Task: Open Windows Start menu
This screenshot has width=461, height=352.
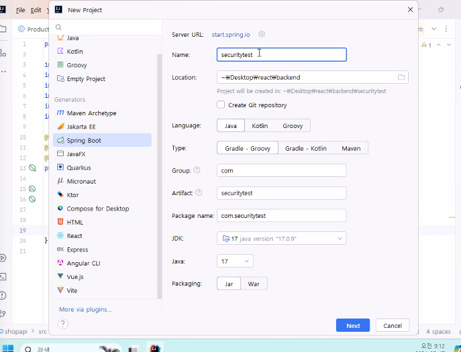Action: [8, 349]
